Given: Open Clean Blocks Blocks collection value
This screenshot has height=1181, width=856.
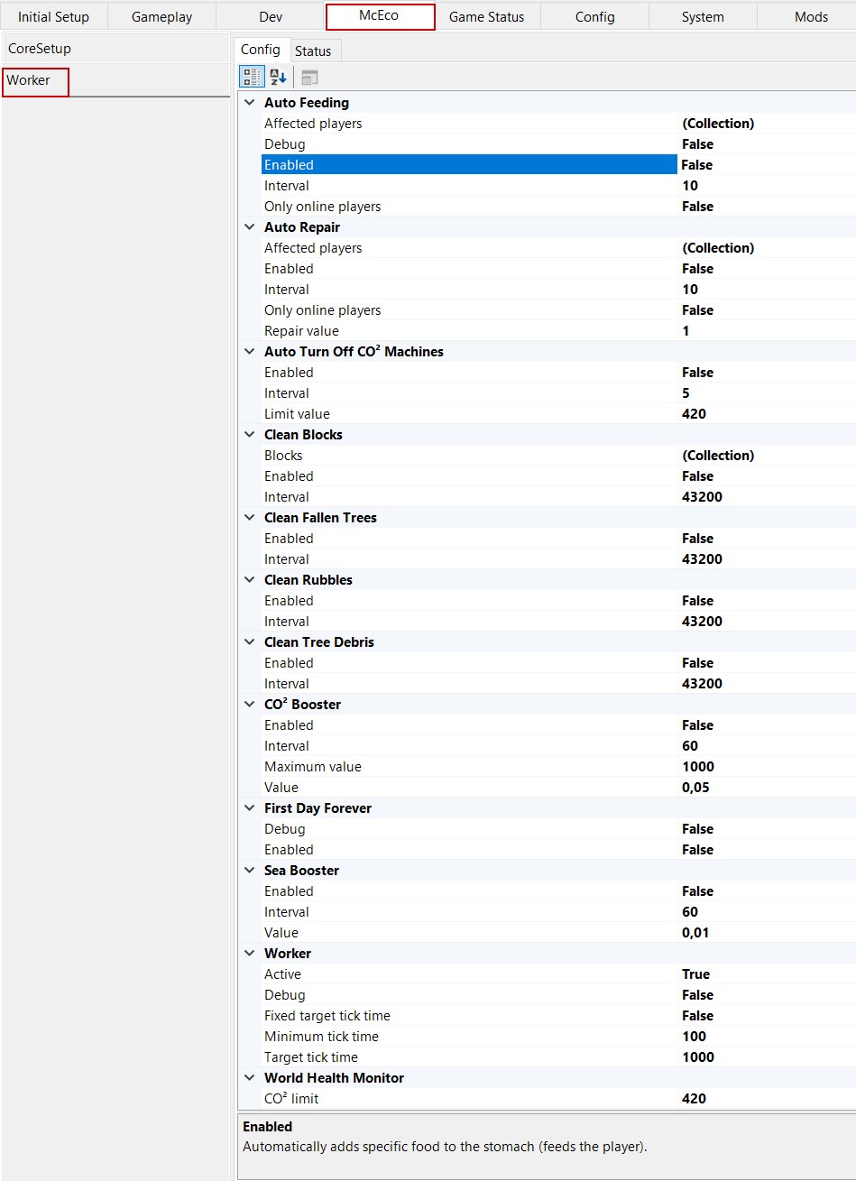Looking at the screenshot, I should 767,456.
